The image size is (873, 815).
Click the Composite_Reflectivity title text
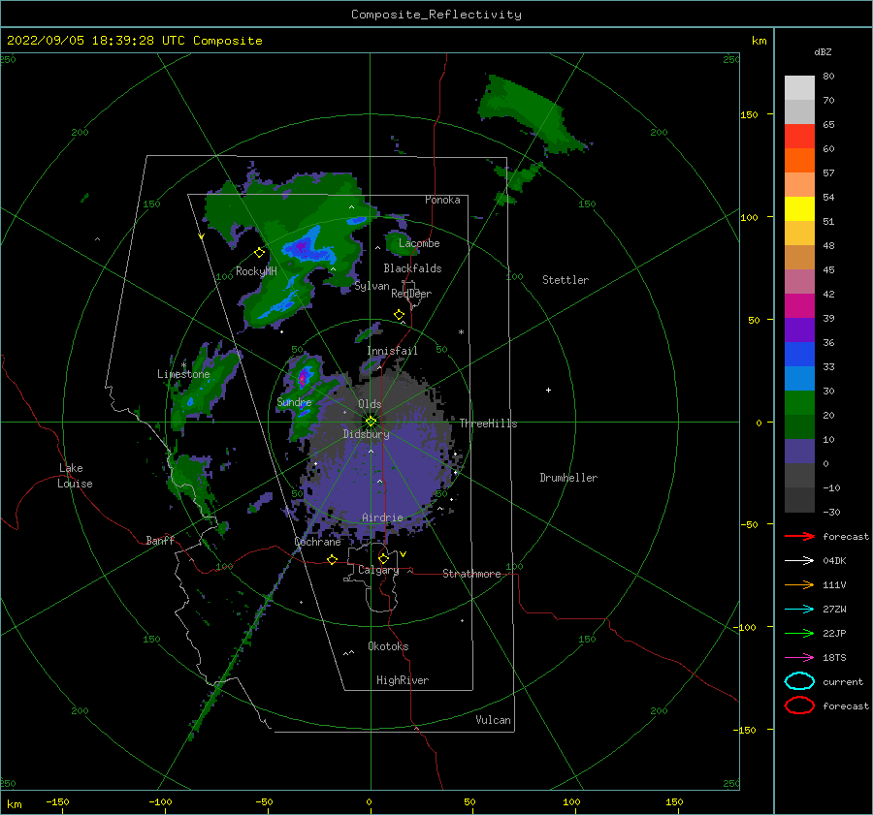click(x=436, y=15)
